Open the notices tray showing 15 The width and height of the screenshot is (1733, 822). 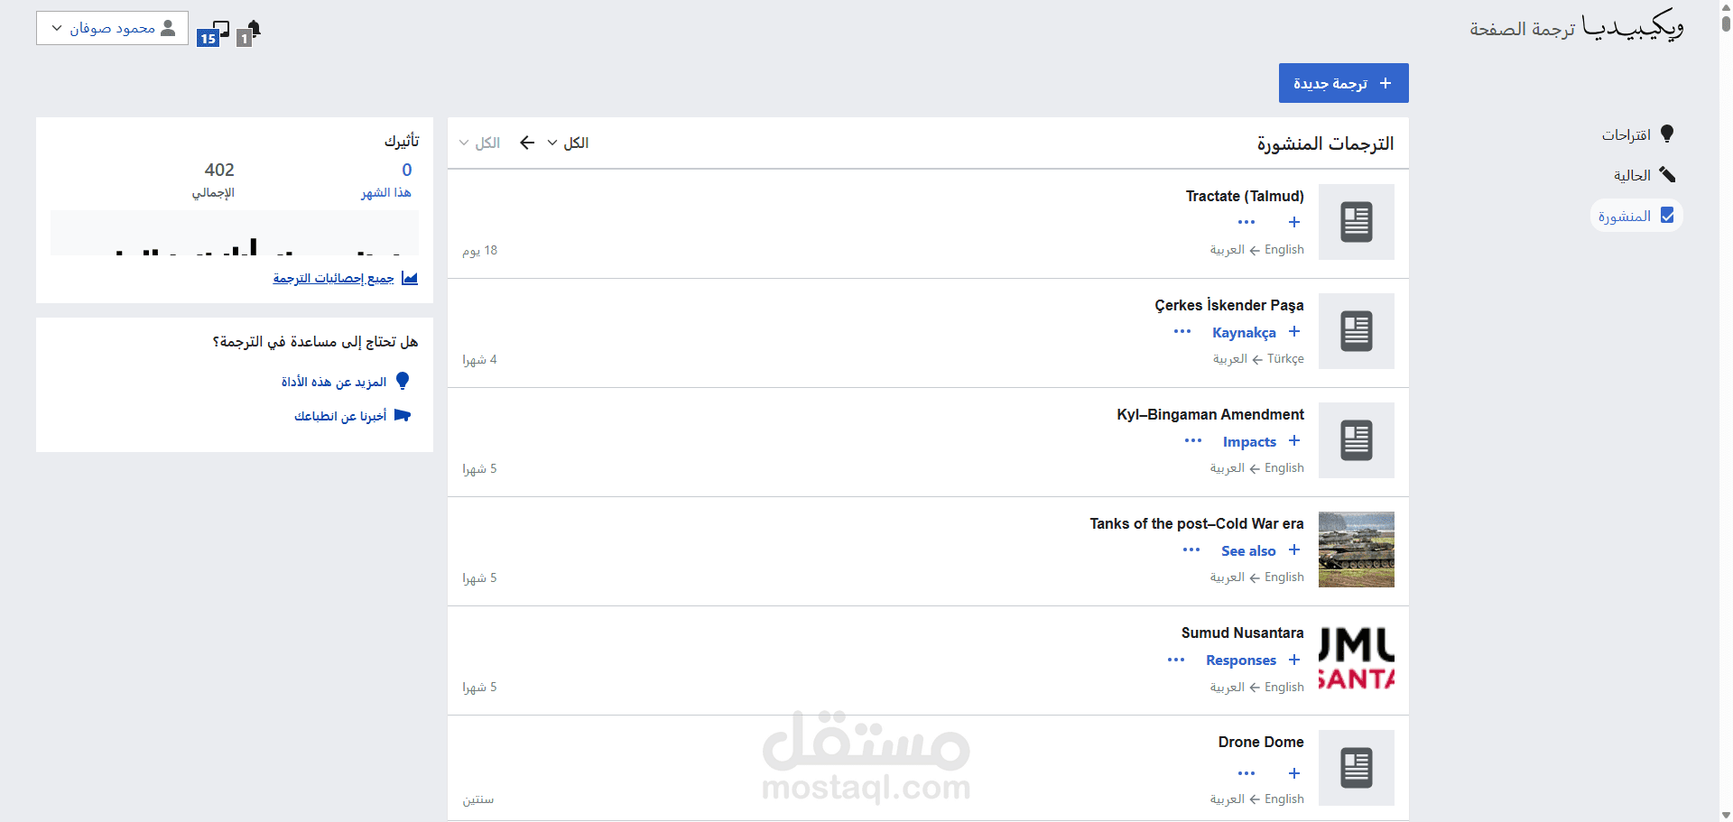tap(213, 32)
